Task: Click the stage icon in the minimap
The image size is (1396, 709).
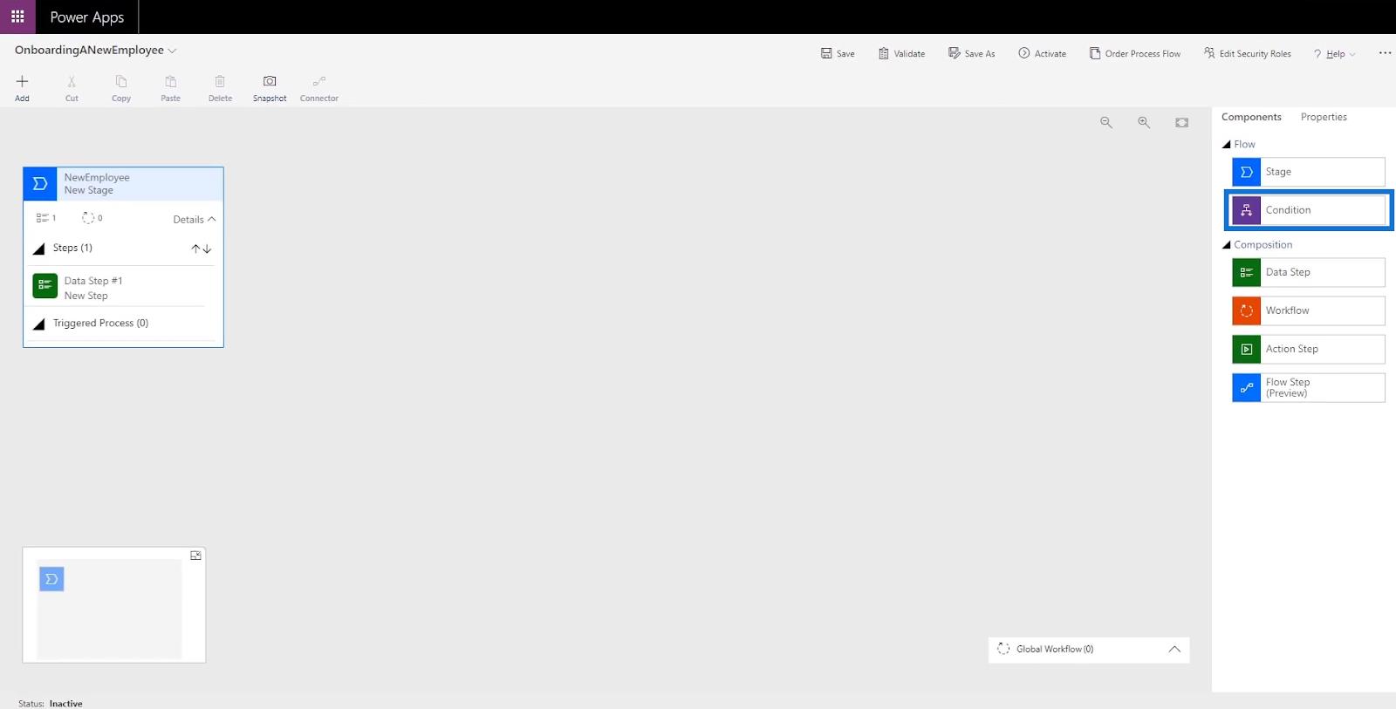Action: coord(51,579)
